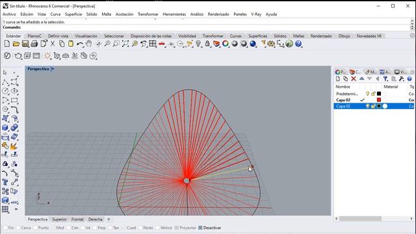Image resolution: width=416 pixels, height=234 pixels.
Task: Open the V-Ray menu
Action: pyautogui.click(x=256, y=14)
